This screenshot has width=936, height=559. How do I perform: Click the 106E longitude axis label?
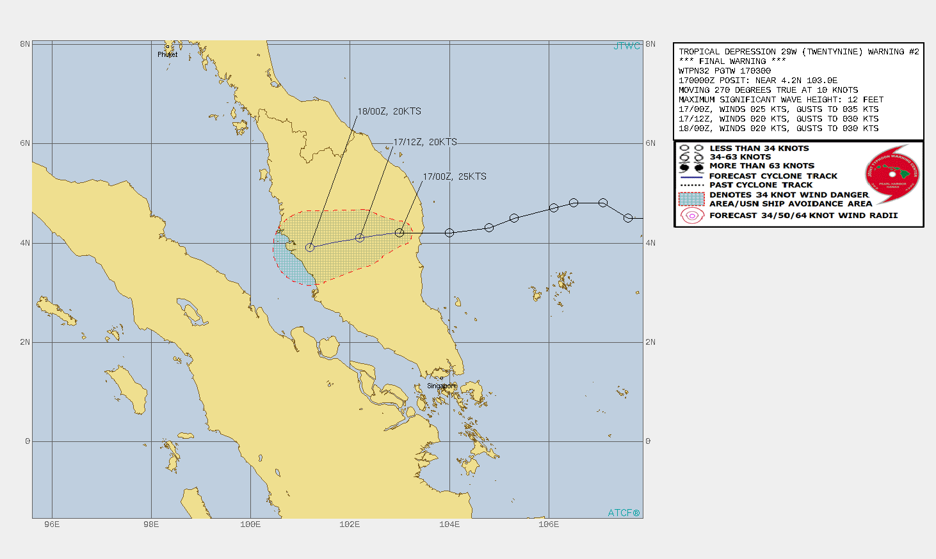point(549,524)
